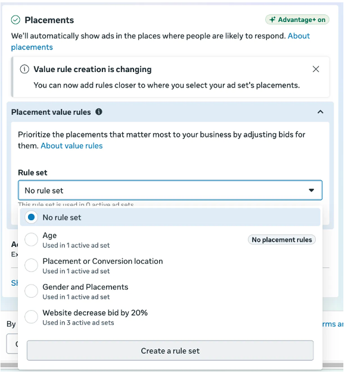Dismiss the Value rule creation notice
This screenshot has height=375, width=348.
[316, 70]
